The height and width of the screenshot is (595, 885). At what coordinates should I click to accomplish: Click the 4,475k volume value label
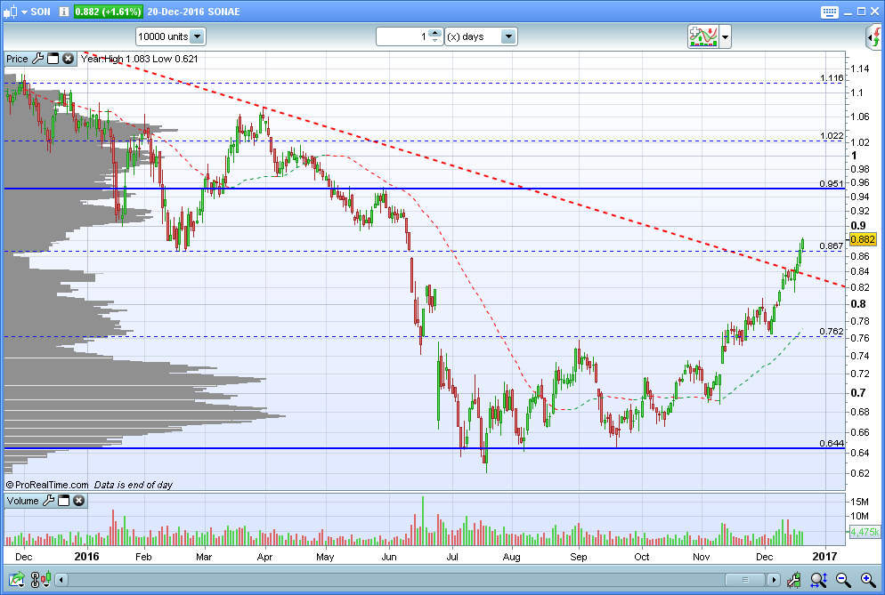pyautogui.click(x=865, y=532)
